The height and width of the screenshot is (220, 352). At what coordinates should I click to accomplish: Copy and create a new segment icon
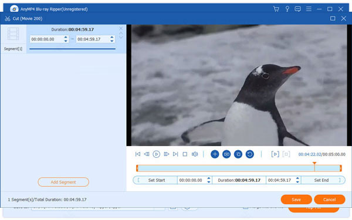click(238, 154)
